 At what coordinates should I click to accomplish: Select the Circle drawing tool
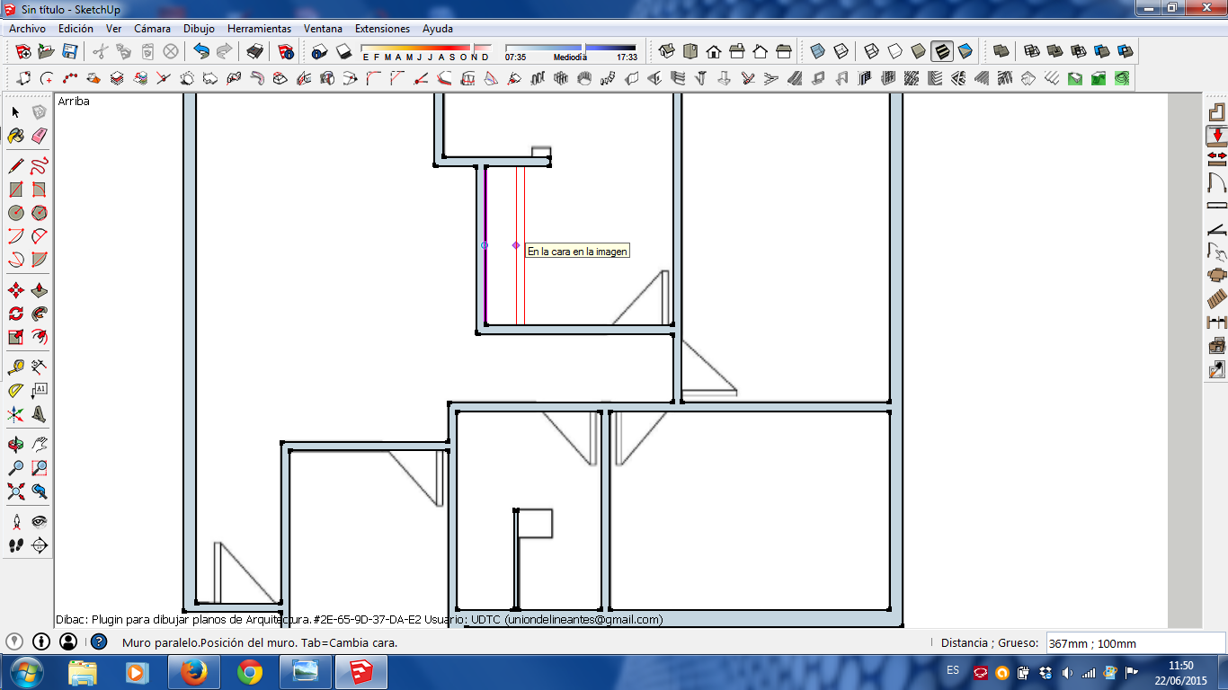pyautogui.click(x=16, y=213)
